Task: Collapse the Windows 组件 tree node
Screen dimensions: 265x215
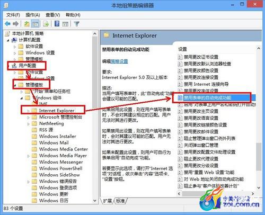Action: click(22, 98)
